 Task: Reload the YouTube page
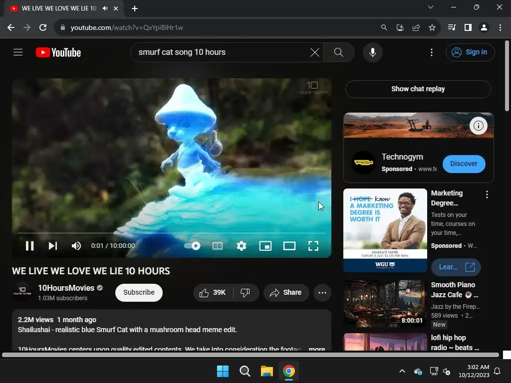[x=43, y=28]
